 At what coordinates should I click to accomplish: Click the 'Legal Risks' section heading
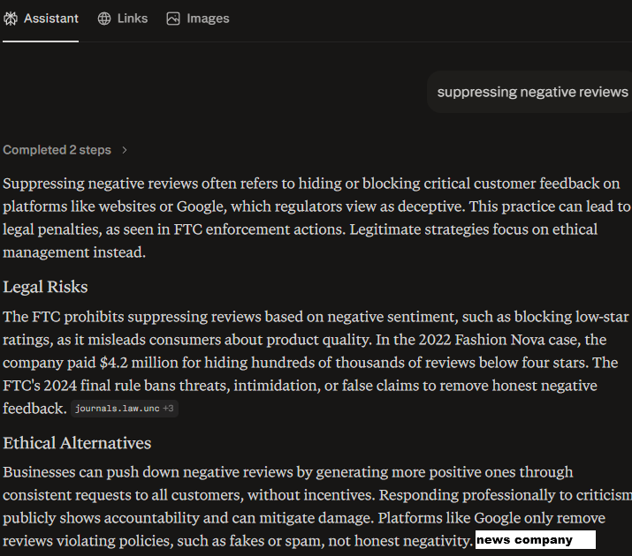click(45, 287)
